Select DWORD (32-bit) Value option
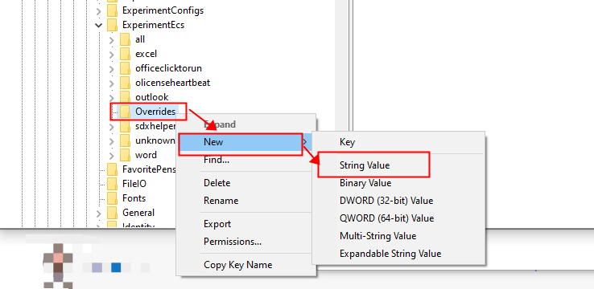Screen dimensions: 594x289 (398, 201)
